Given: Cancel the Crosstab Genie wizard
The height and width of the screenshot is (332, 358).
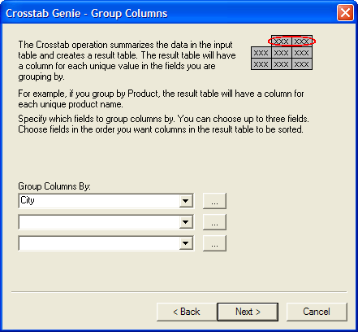Looking at the screenshot, I should pos(317,312).
